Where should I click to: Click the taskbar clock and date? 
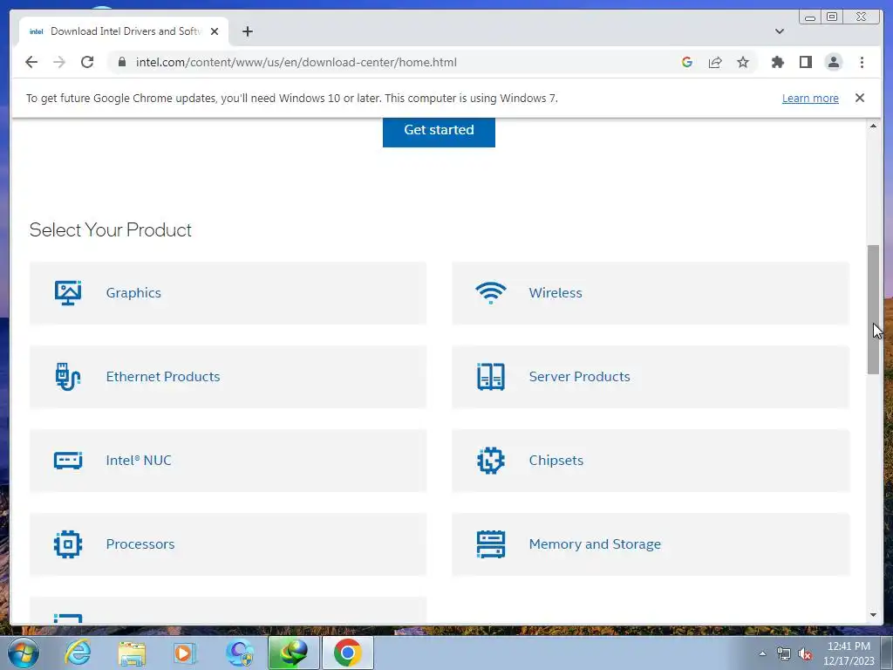[x=849, y=653]
